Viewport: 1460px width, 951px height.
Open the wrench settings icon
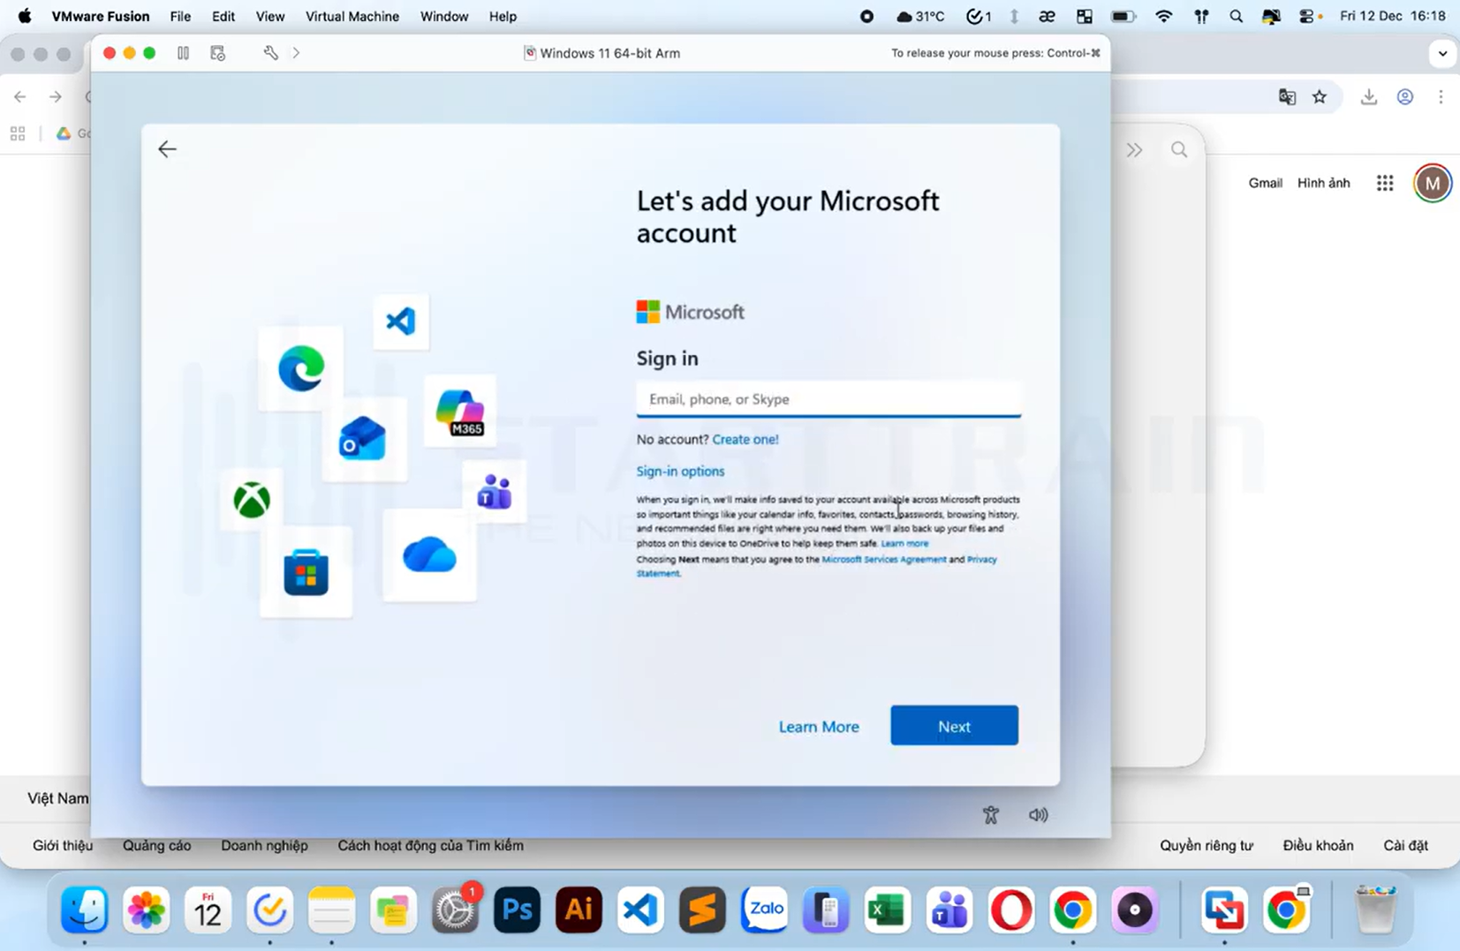pos(270,53)
